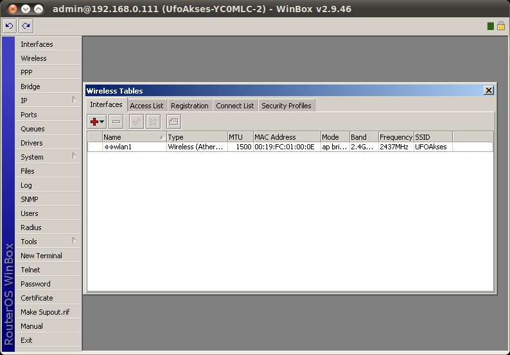Click the Undo arrow icon
The image size is (510, 355).
(x=10, y=26)
